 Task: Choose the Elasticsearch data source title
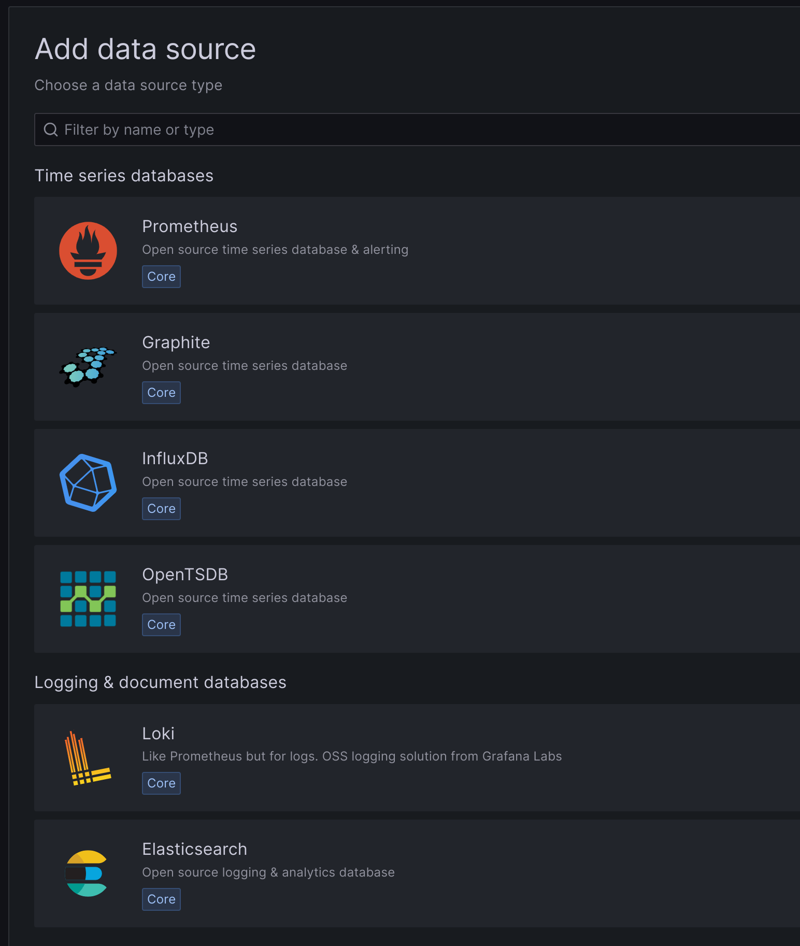pos(194,849)
